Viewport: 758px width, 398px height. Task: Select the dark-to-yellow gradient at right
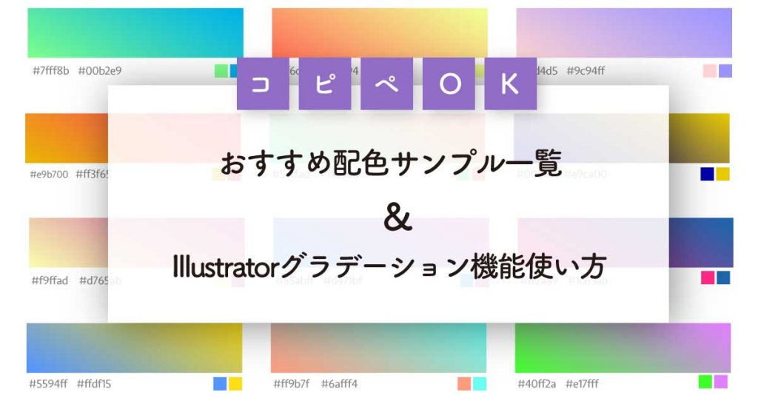click(x=700, y=138)
